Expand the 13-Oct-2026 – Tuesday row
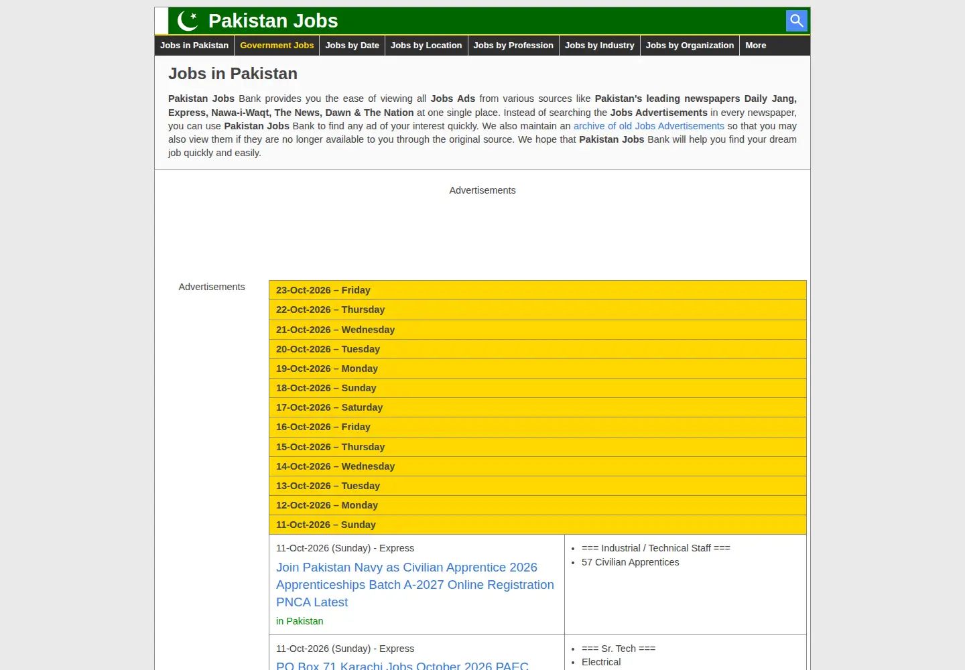965x670 pixels. click(x=537, y=486)
